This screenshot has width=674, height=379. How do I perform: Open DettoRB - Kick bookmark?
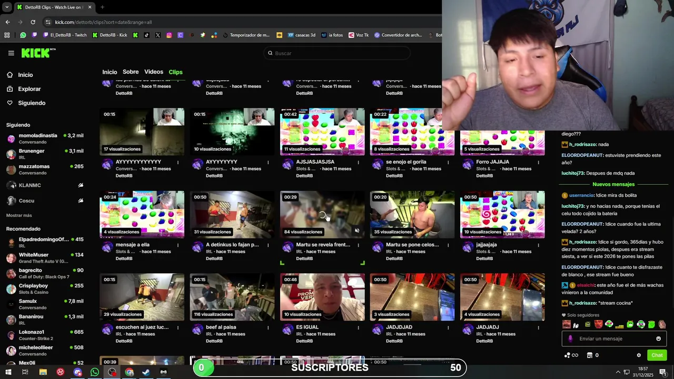pyautogui.click(x=110, y=35)
